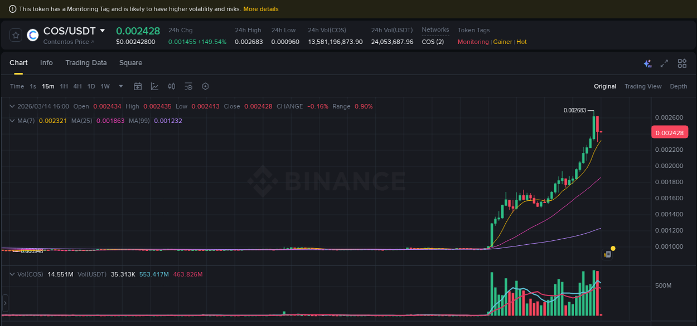Open the candlestick display options icon
The width and height of the screenshot is (697, 326).
coord(171,86)
